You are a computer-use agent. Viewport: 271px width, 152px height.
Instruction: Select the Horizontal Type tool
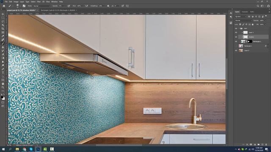point(3,73)
